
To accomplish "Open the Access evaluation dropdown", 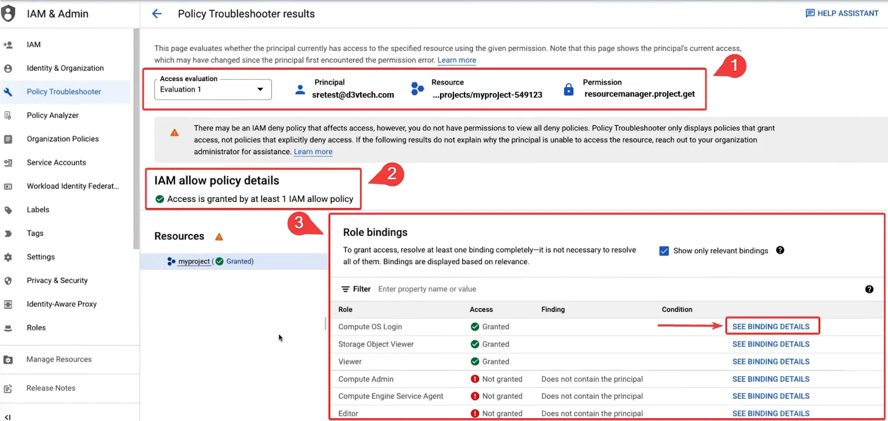I will pyautogui.click(x=213, y=89).
